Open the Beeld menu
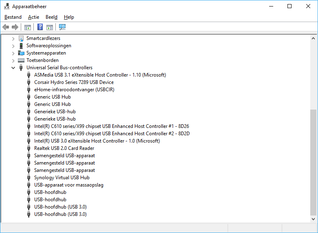The width and height of the screenshot is (318, 233). pyautogui.click(x=52, y=17)
